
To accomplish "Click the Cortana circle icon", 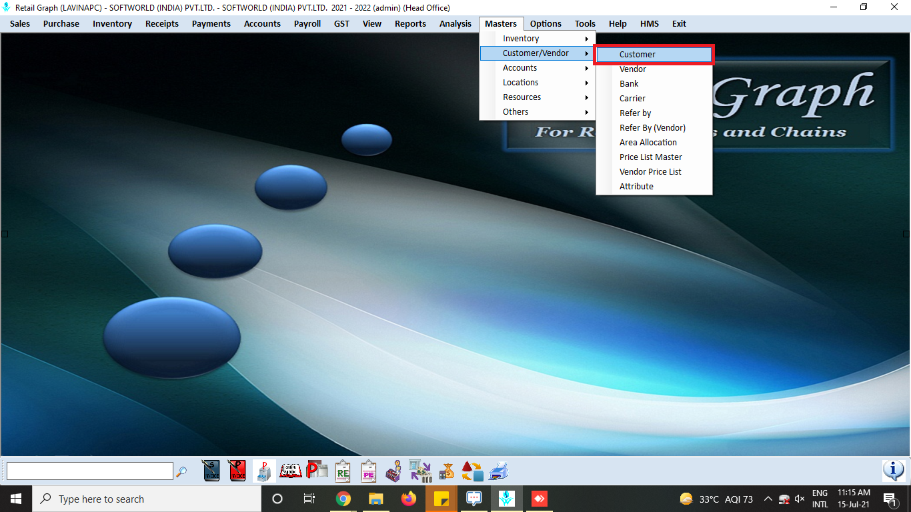I will pyautogui.click(x=277, y=499).
